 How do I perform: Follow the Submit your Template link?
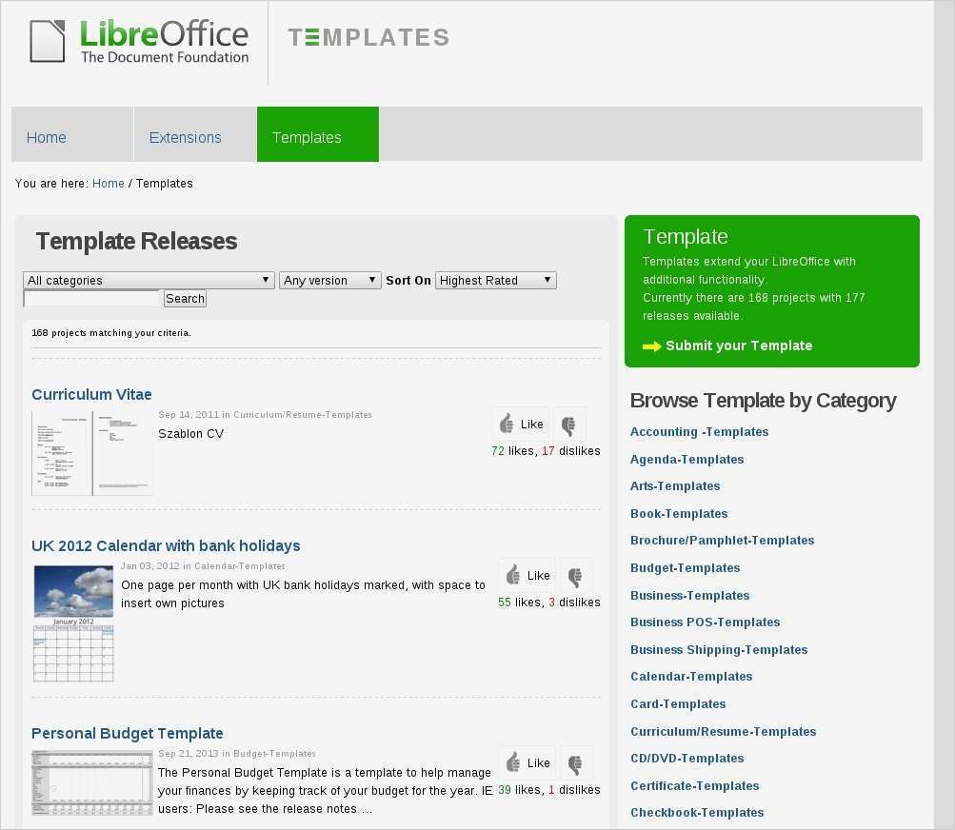[x=739, y=346]
